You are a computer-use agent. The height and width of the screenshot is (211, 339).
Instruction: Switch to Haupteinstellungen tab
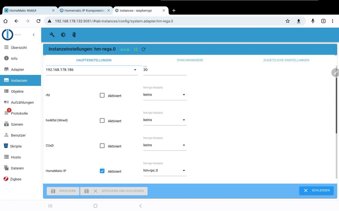click(x=94, y=60)
